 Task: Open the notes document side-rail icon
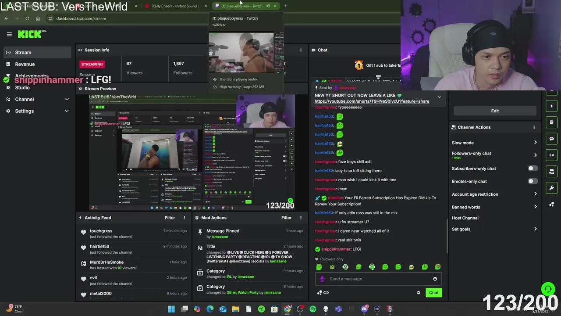pyautogui.click(x=552, y=122)
